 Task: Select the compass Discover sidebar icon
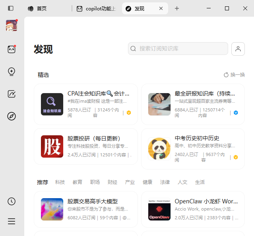pyautogui.click(x=12, y=116)
